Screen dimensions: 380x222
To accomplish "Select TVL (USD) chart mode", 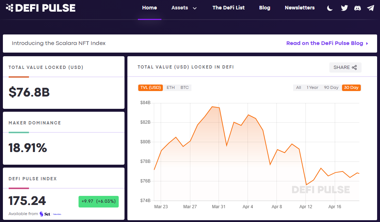I will pyautogui.click(x=151, y=88).
